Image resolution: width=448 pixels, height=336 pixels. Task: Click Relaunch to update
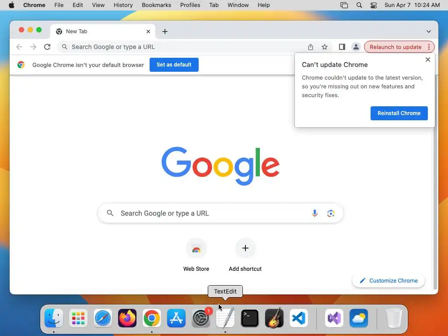pos(395,47)
